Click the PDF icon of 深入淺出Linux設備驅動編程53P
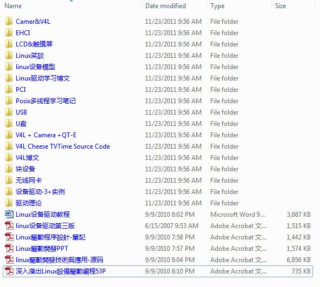This screenshot has height=287, width=320. click(9, 271)
